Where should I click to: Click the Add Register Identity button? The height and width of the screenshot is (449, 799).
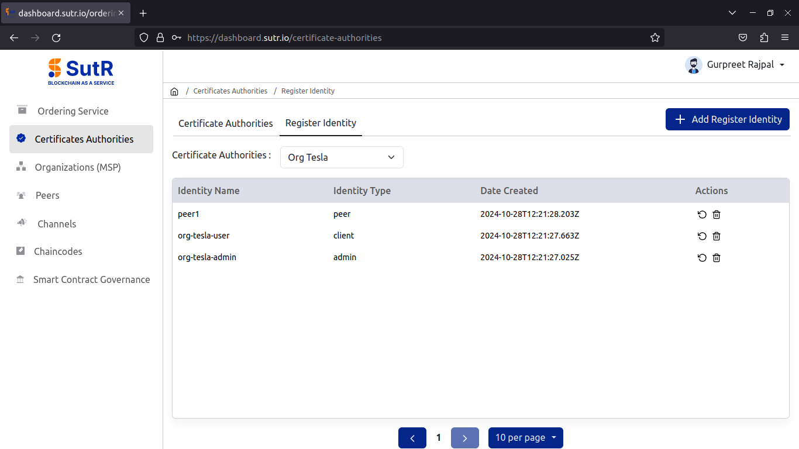pyautogui.click(x=728, y=119)
